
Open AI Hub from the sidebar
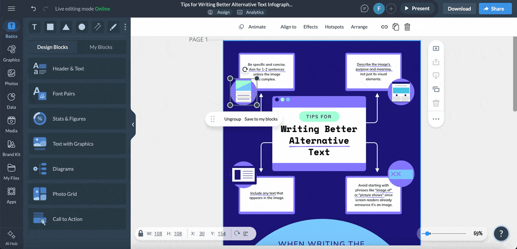pyautogui.click(x=12, y=237)
